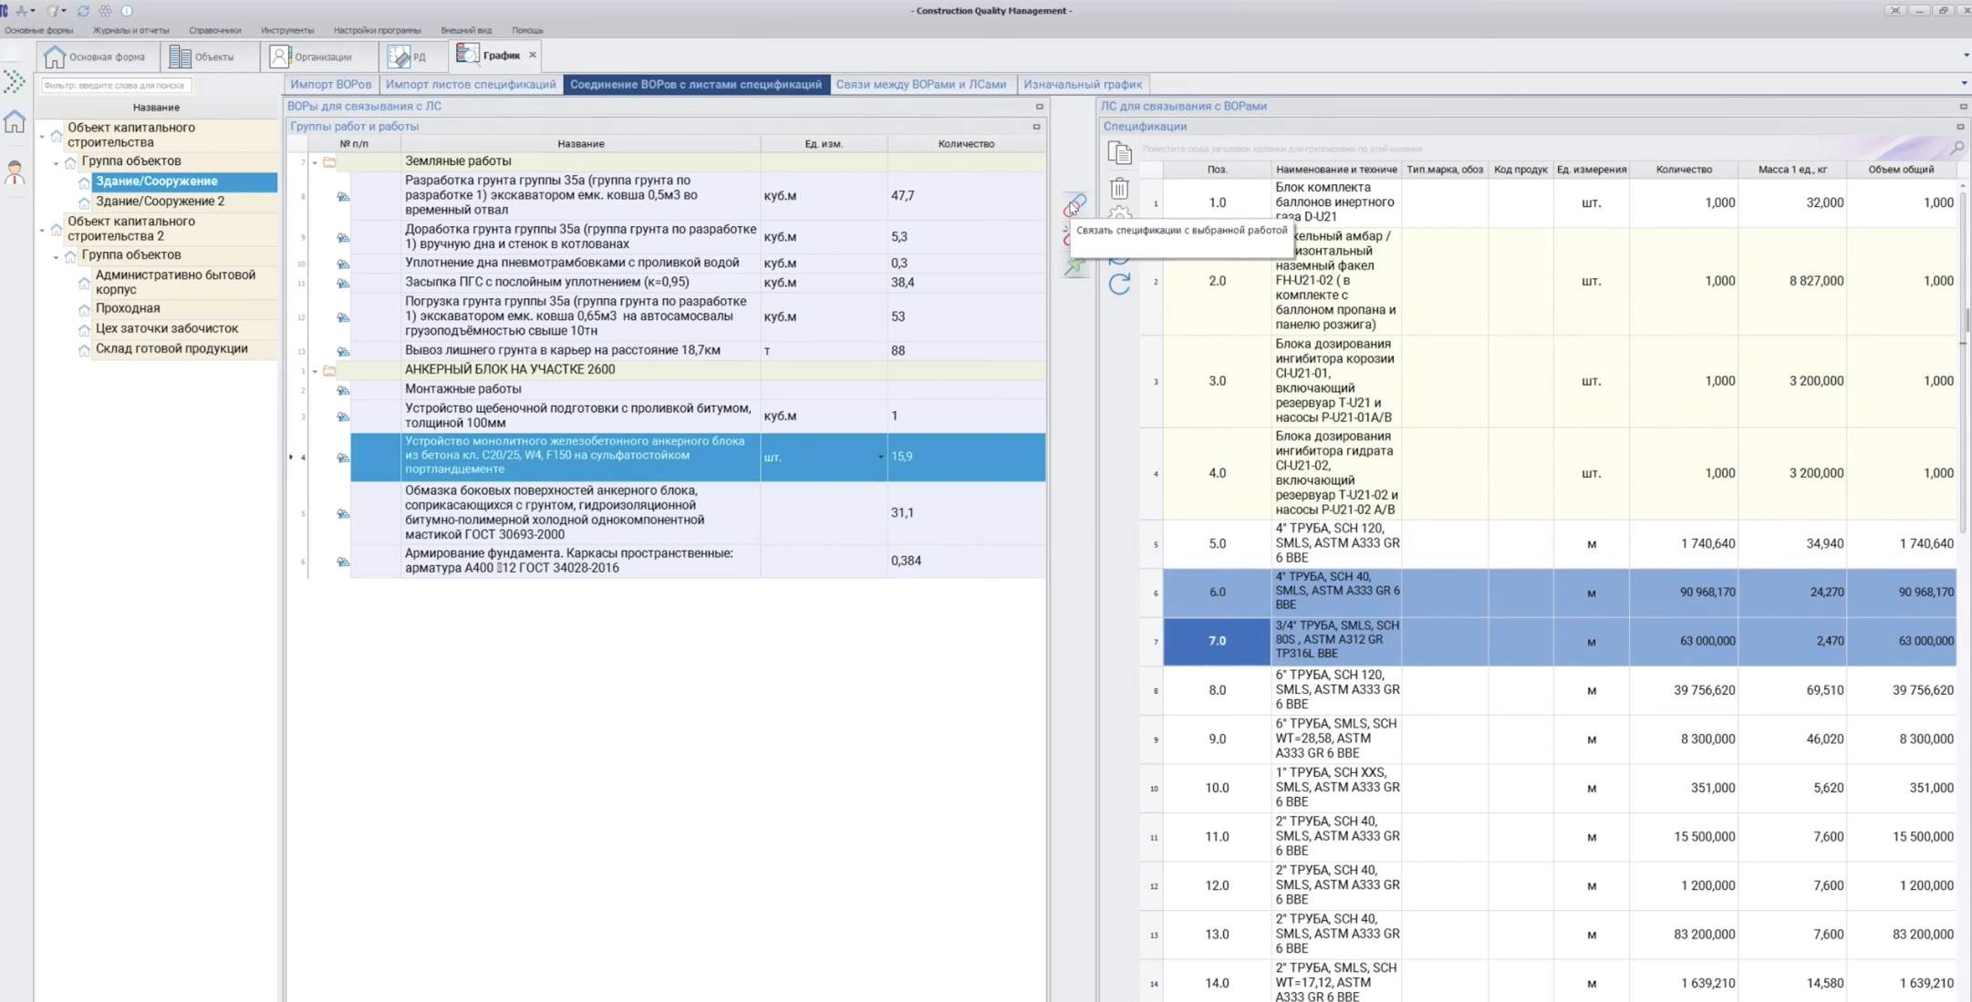Click the work icon beside Армирование фундамента row
The width and height of the screenshot is (1972, 1002).
click(x=343, y=562)
